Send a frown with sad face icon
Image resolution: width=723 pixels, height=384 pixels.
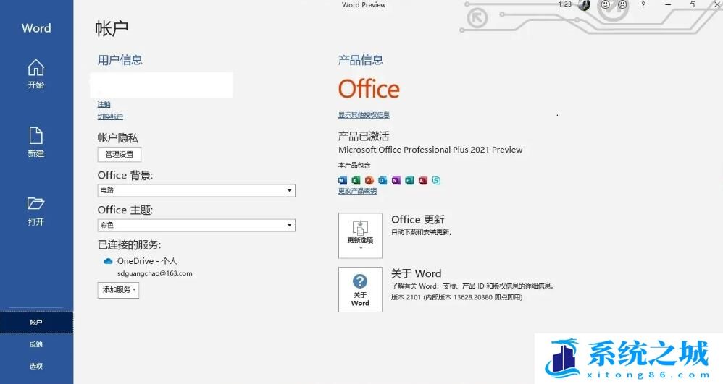coord(622,4)
